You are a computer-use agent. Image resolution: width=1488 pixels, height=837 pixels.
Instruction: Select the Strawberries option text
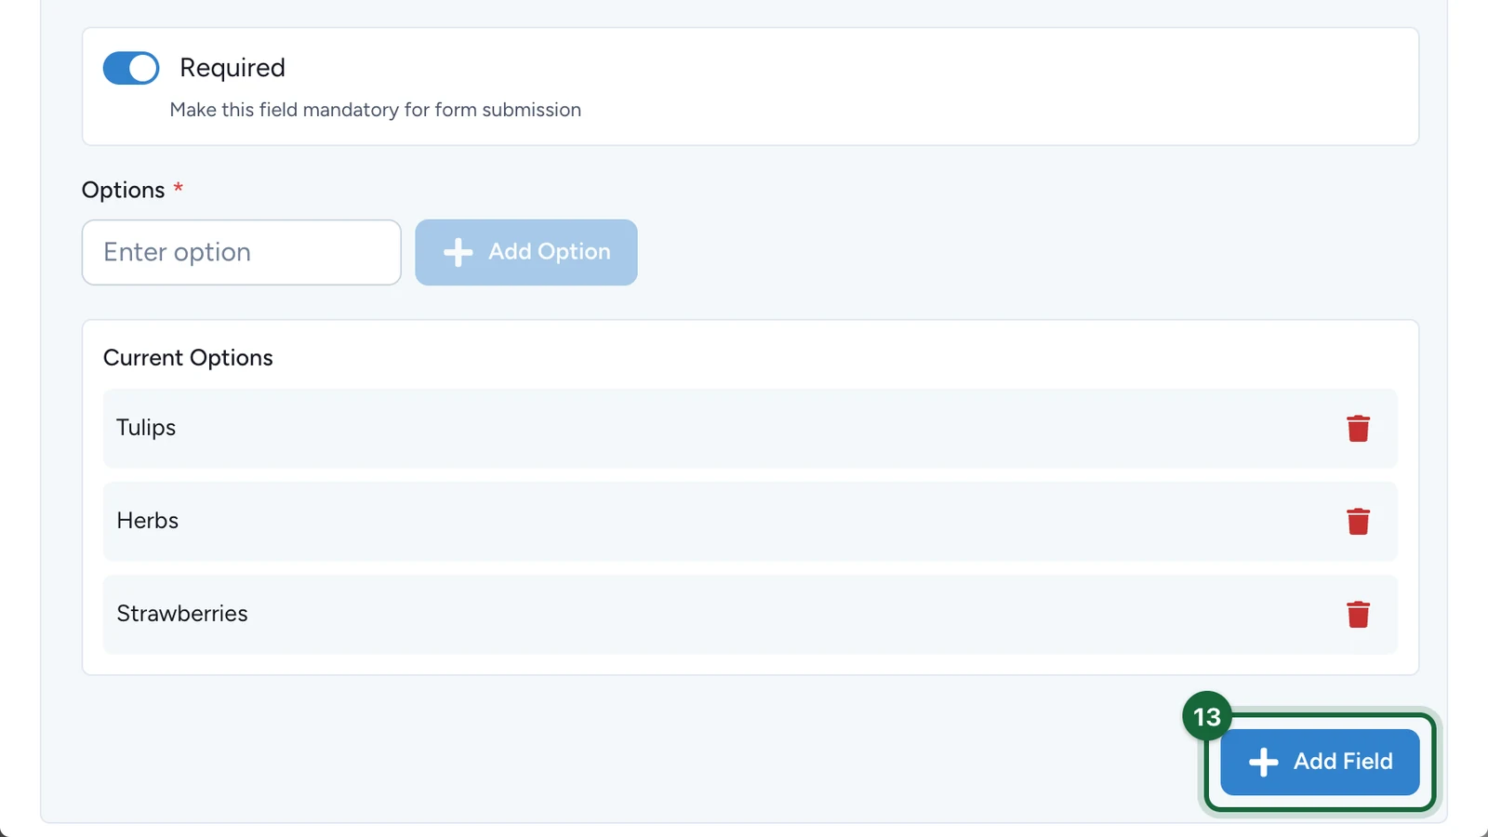click(182, 614)
